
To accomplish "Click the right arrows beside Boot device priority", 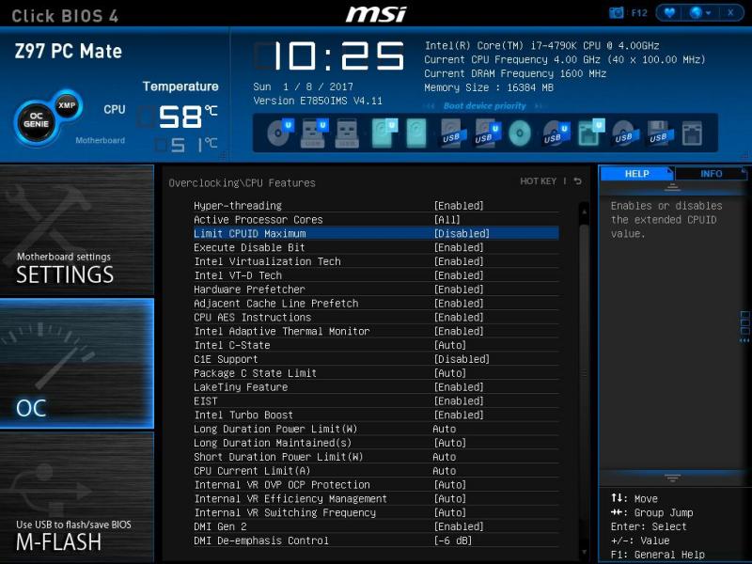I will (x=540, y=106).
